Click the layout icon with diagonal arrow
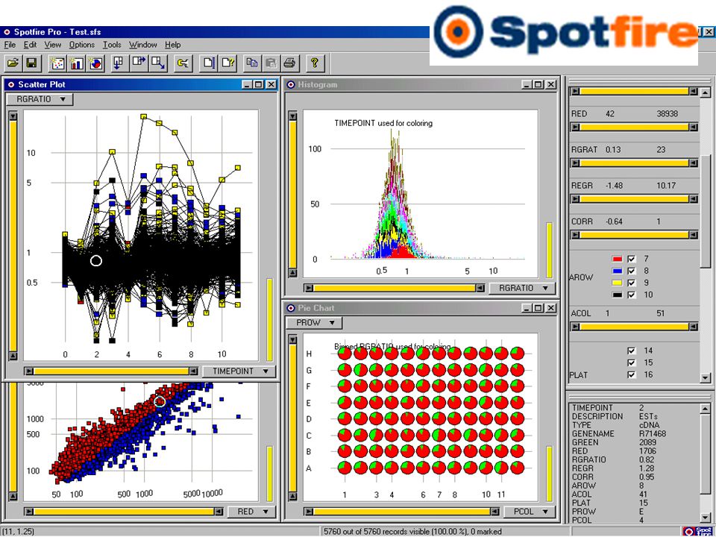The width and height of the screenshot is (716, 537). click(158, 63)
